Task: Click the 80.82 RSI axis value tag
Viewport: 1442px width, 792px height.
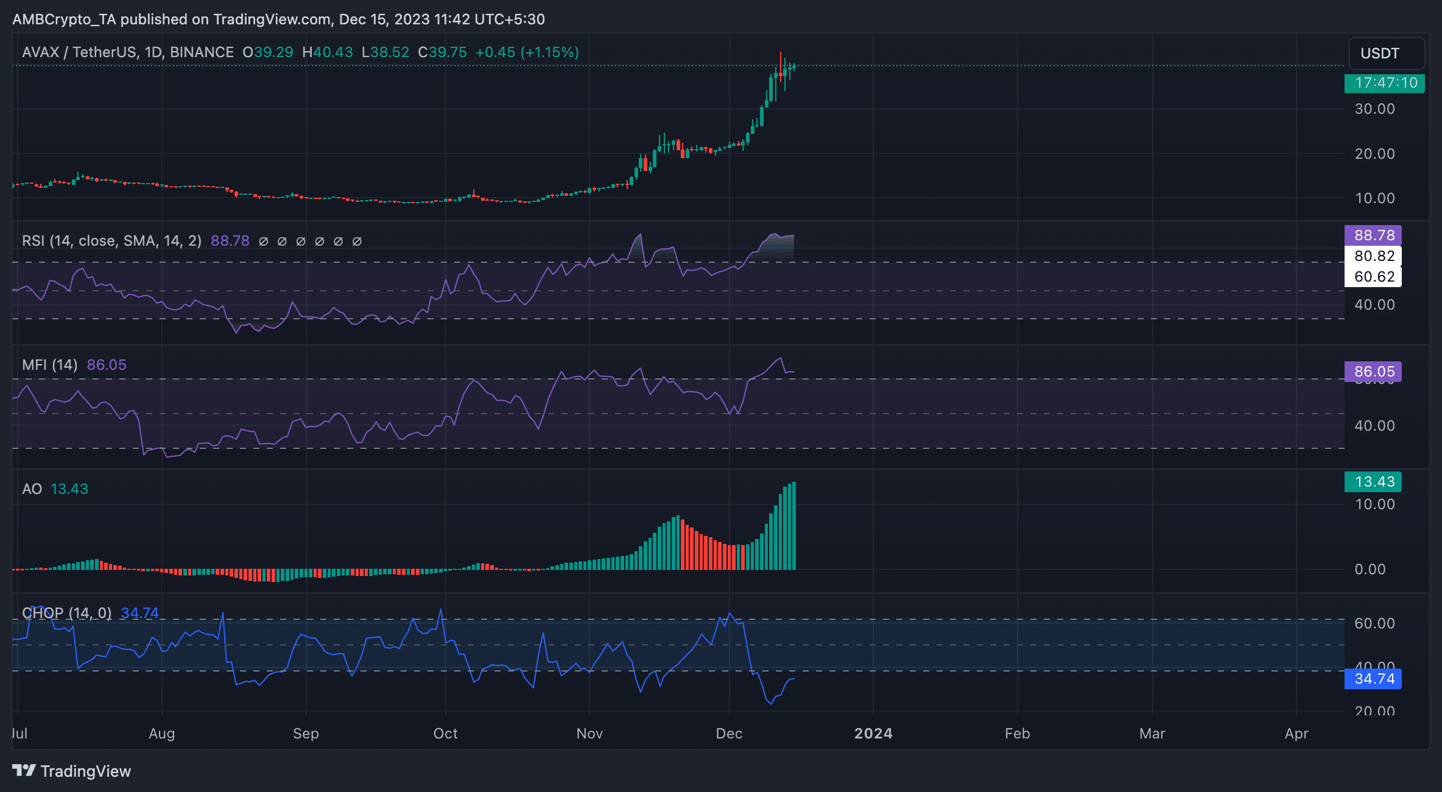Action: (x=1373, y=256)
